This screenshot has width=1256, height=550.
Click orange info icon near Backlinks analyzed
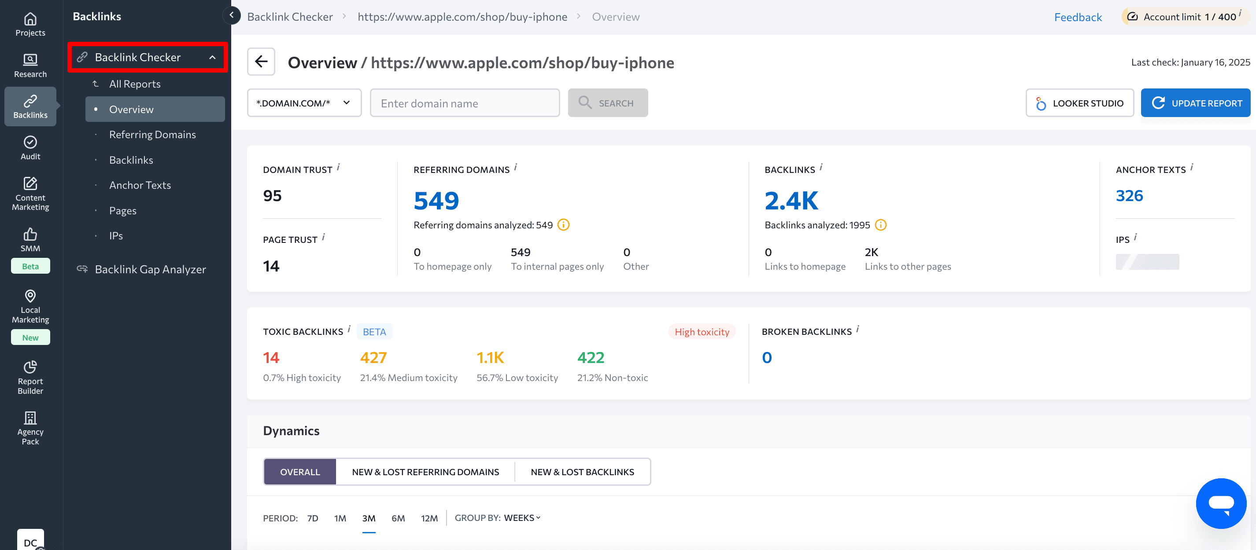point(881,224)
